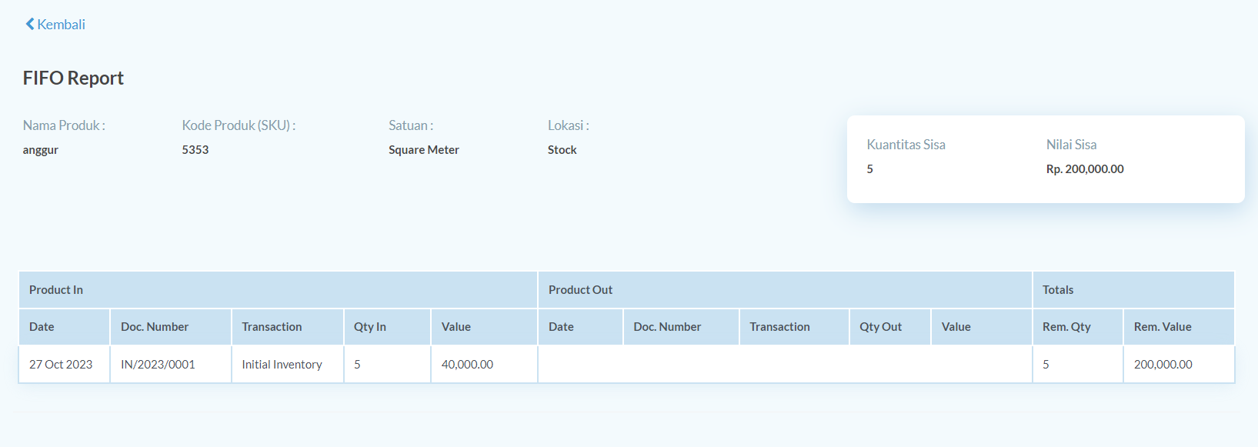Screen dimensions: 1258x447
Task: Go back via the Kembali link
Action: 55,24
